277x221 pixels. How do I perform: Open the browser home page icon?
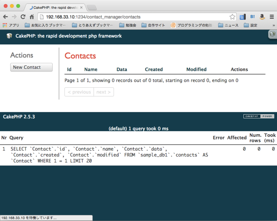[x=32, y=17]
